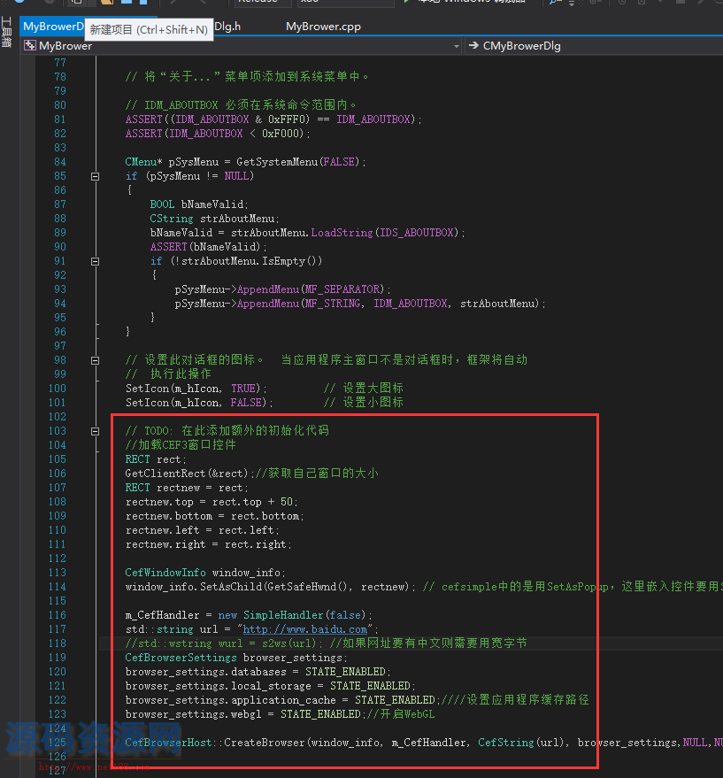This screenshot has height=778, width=723.
Task: Click the ASSERT(IDM_ABOUTBOX < 0xF000) line
Action: coord(218,134)
